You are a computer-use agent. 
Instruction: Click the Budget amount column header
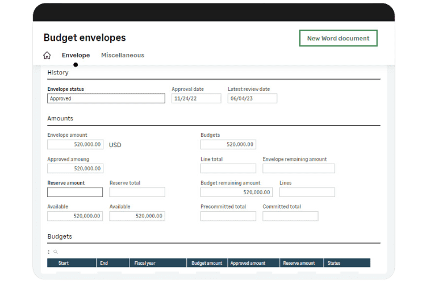coord(207,263)
